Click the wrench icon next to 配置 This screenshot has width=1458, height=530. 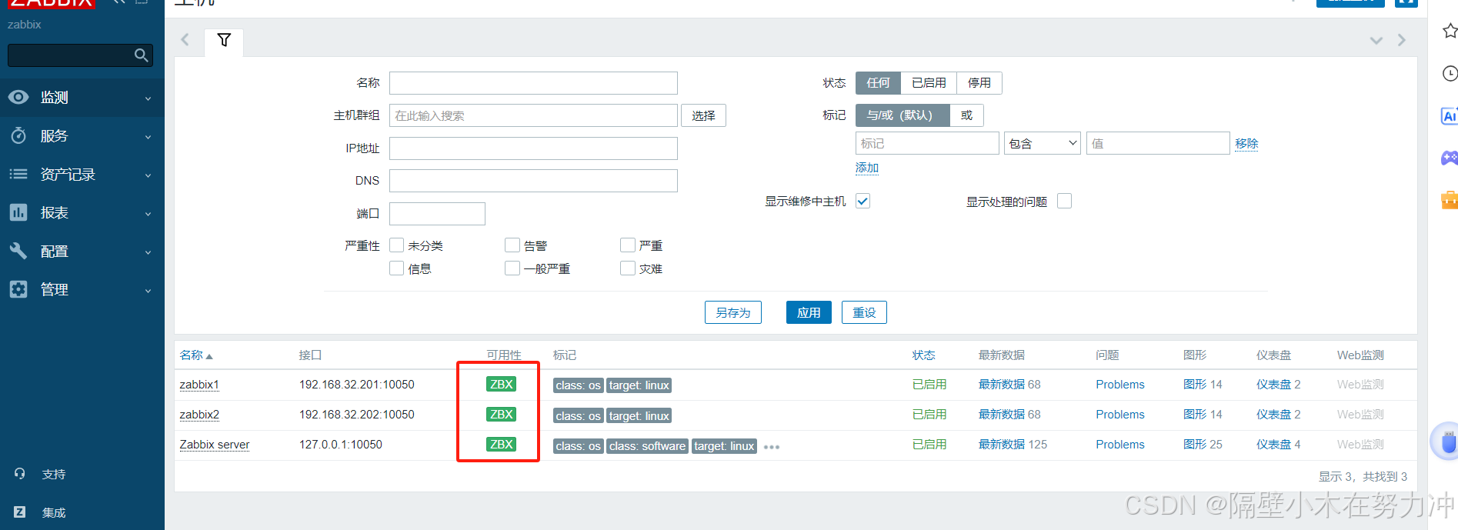coord(18,251)
